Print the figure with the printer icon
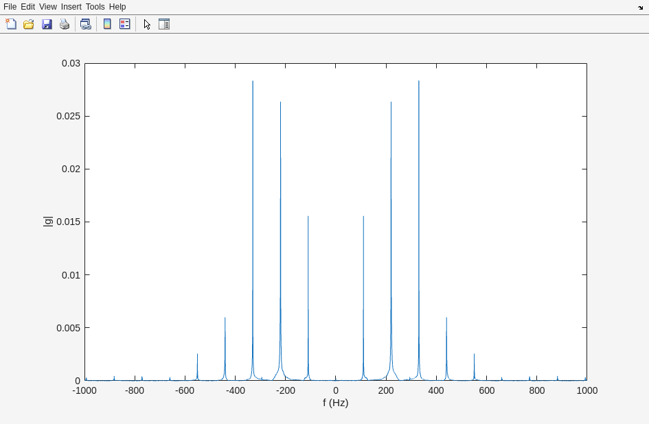649x424 pixels. click(x=65, y=24)
